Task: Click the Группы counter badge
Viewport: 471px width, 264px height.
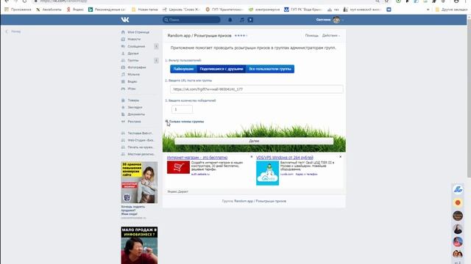Action: coord(156,60)
